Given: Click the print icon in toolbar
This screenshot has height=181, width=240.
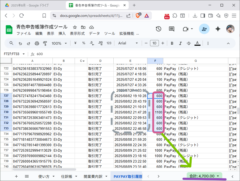Looking at the screenshot, I should click(x=37, y=43).
